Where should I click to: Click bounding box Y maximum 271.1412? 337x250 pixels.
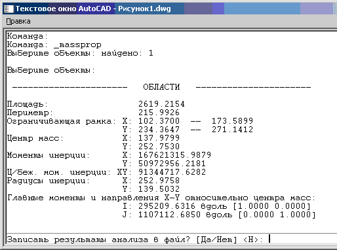pos(232,130)
